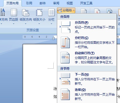This screenshot has width=120, height=103.
Task: Expand the 分栏 dropdown arrow
Action: click(x=51, y=24)
